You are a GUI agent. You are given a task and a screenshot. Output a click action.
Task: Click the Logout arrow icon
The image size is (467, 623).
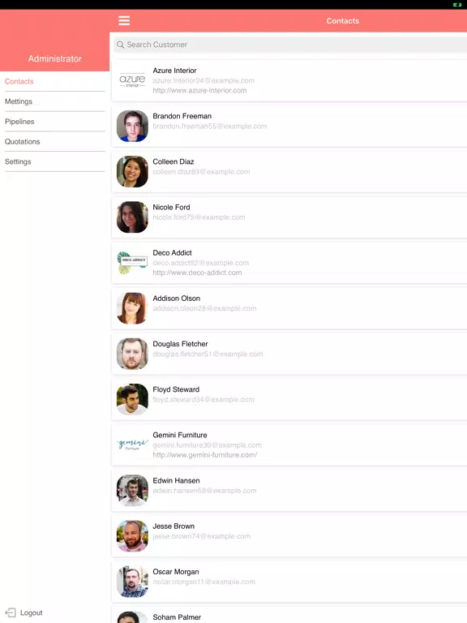pos(11,612)
